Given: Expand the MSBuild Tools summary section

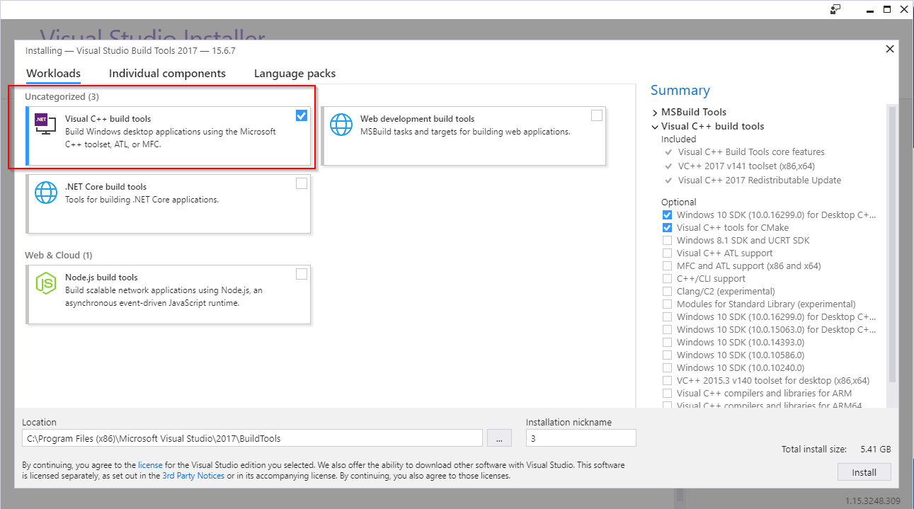Looking at the screenshot, I should (654, 112).
